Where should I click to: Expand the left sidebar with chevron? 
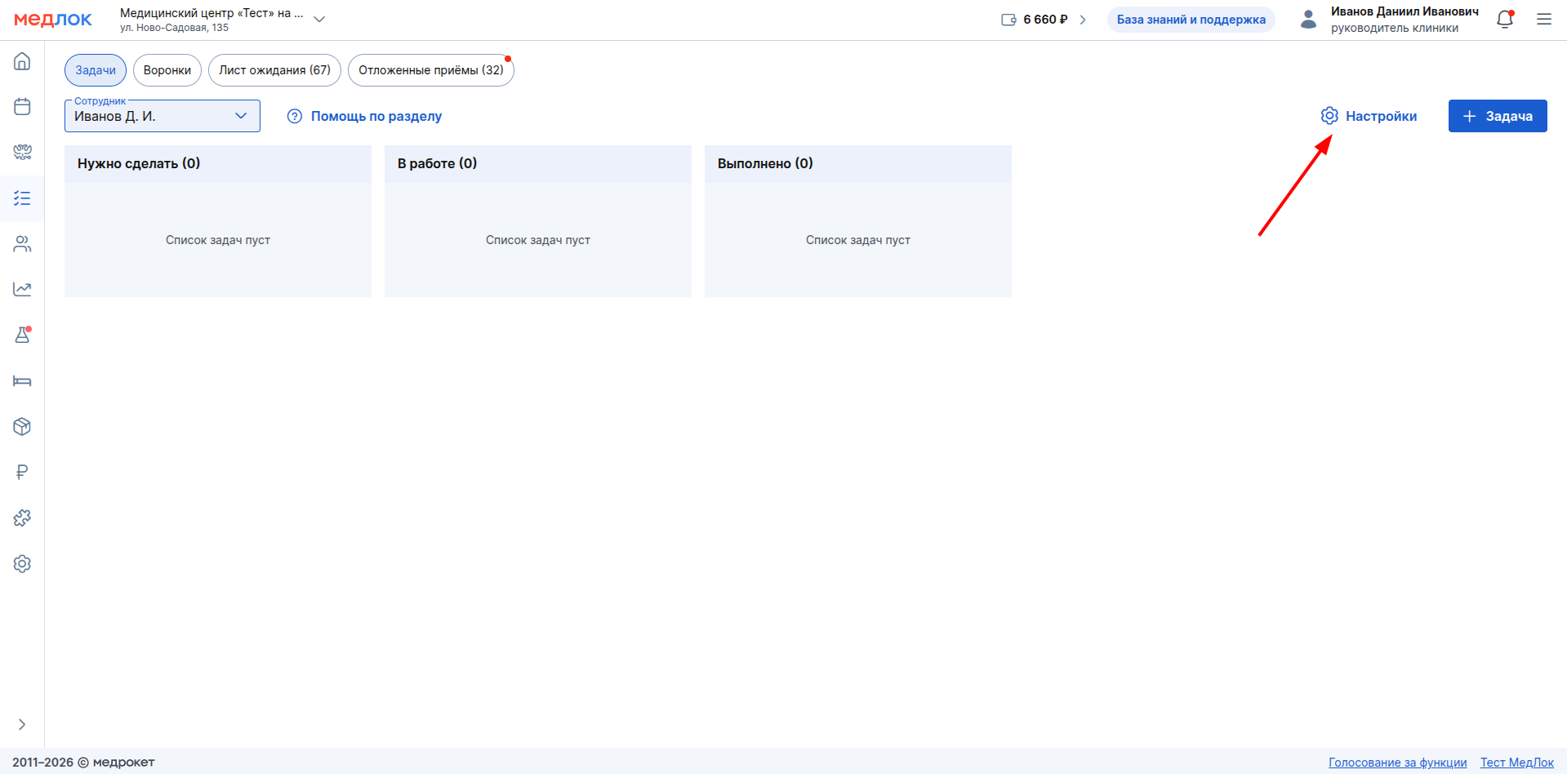pyautogui.click(x=22, y=724)
